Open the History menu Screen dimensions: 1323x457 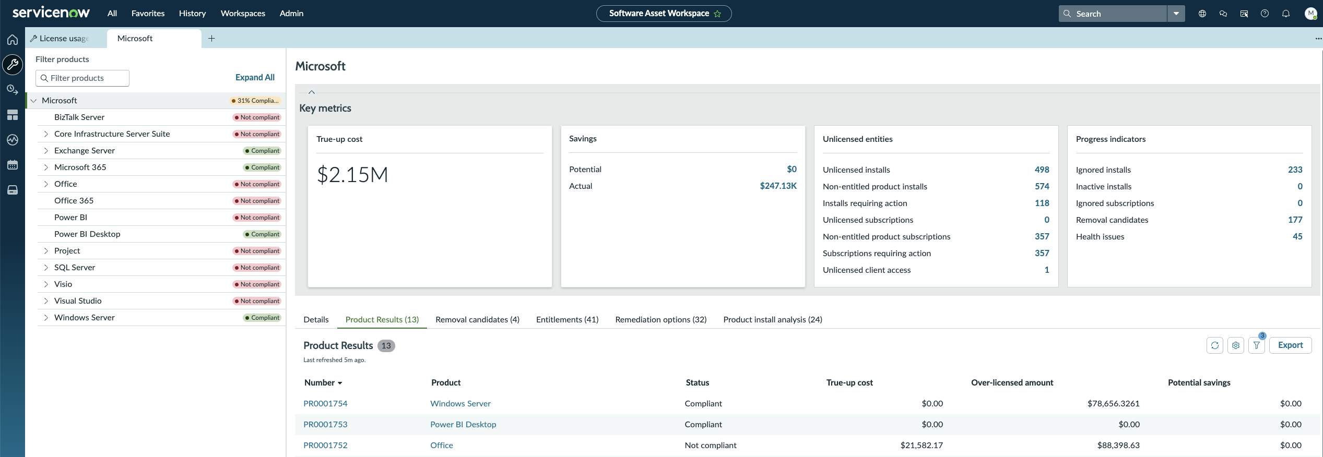pos(192,14)
